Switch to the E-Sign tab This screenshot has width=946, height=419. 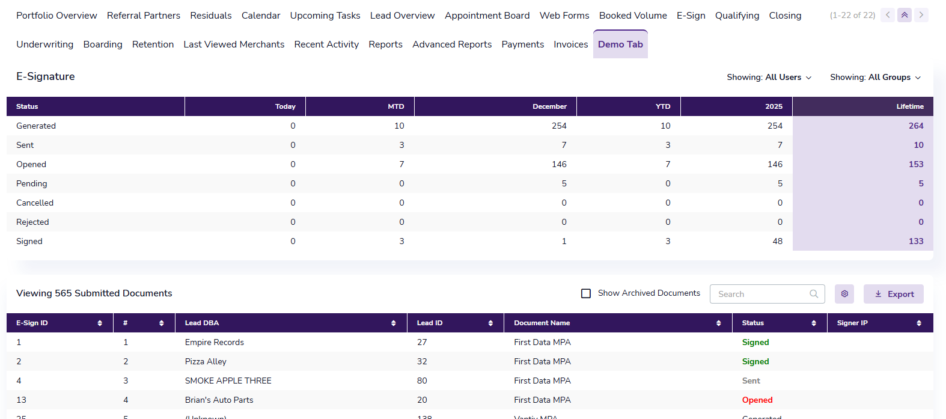click(691, 16)
